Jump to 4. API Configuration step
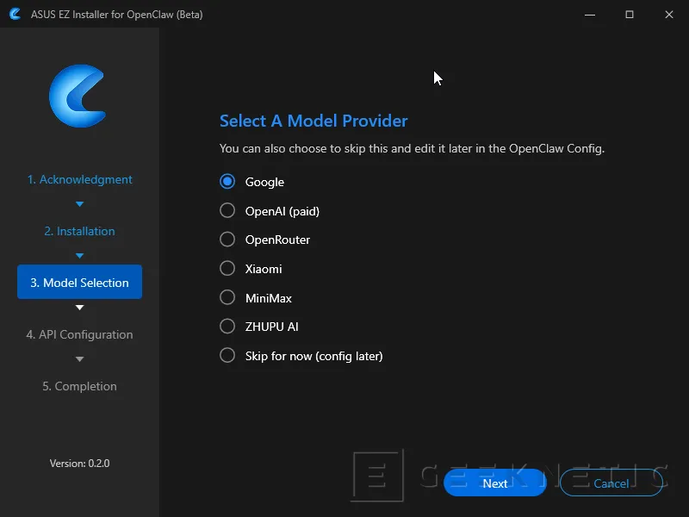The height and width of the screenshot is (517, 689). tap(79, 334)
